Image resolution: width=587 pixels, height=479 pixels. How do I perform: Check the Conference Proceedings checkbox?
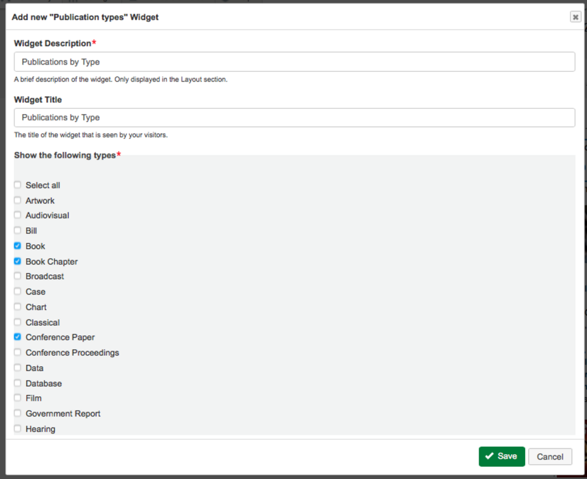click(18, 353)
